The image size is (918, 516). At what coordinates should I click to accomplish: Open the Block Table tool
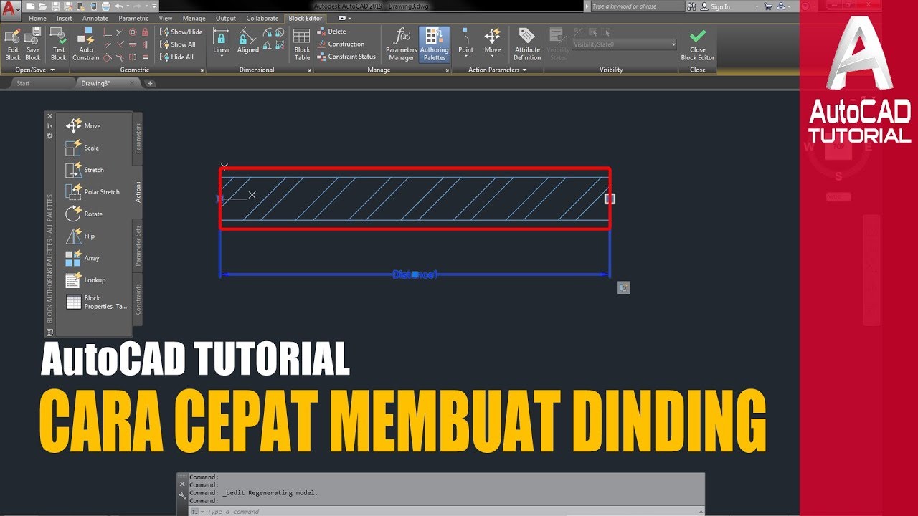pos(302,44)
